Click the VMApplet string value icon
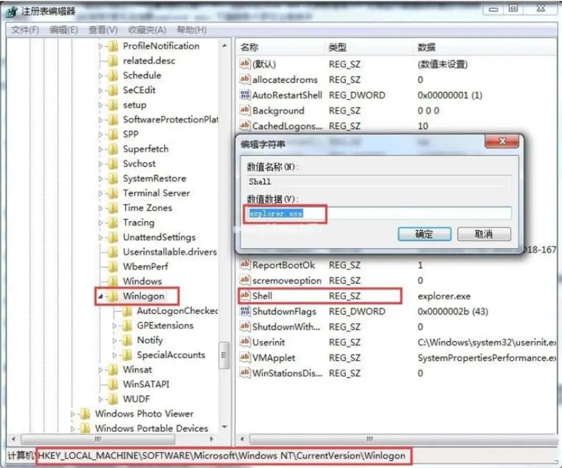 [x=245, y=357]
